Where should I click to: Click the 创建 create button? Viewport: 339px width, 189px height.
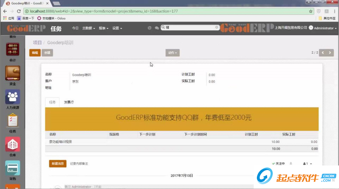pyautogui.click(x=47, y=53)
